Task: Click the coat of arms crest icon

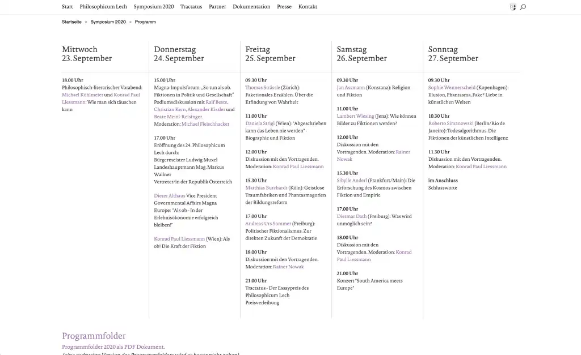Action: [x=513, y=7]
